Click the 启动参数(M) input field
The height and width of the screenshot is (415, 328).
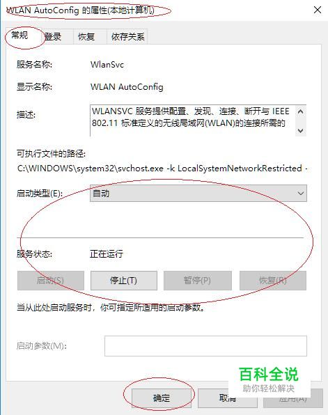(205, 346)
